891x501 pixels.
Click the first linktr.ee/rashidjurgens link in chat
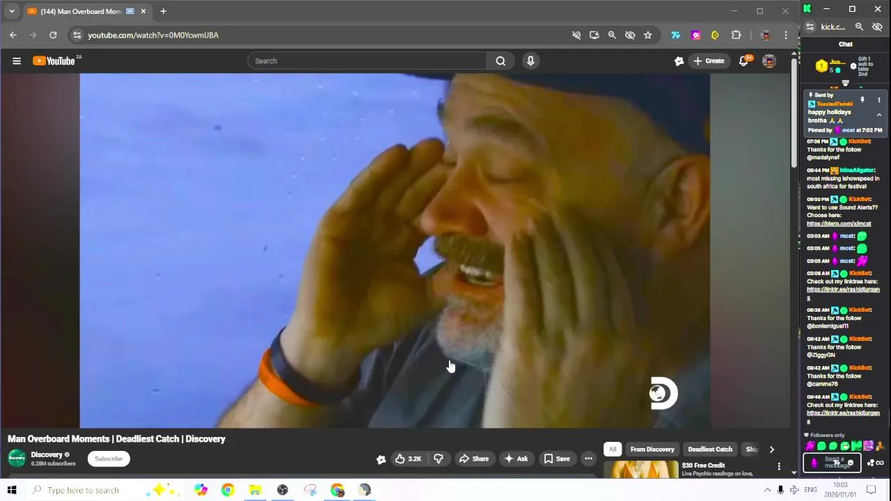pyautogui.click(x=843, y=293)
